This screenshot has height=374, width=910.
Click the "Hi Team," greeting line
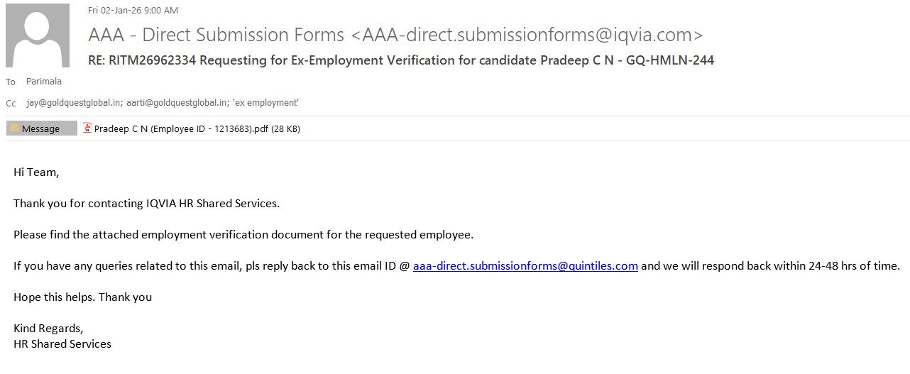[36, 172]
